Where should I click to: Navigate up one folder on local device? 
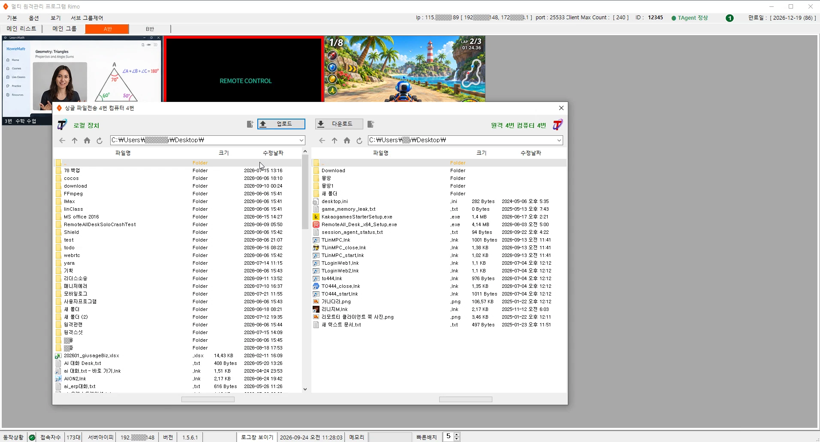pyautogui.click(x=75, y=140)
